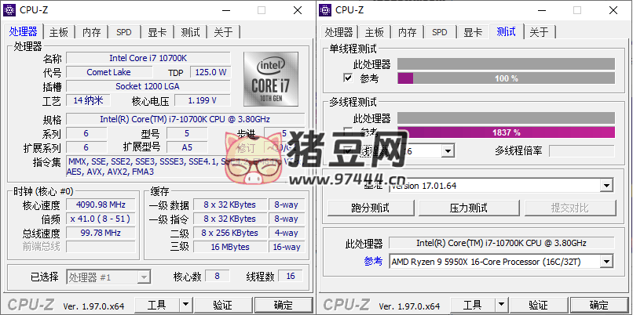Click the CPU-Z title icon in the left window
633x315 pixels.
pyautogui.click(x=11, y=9)
